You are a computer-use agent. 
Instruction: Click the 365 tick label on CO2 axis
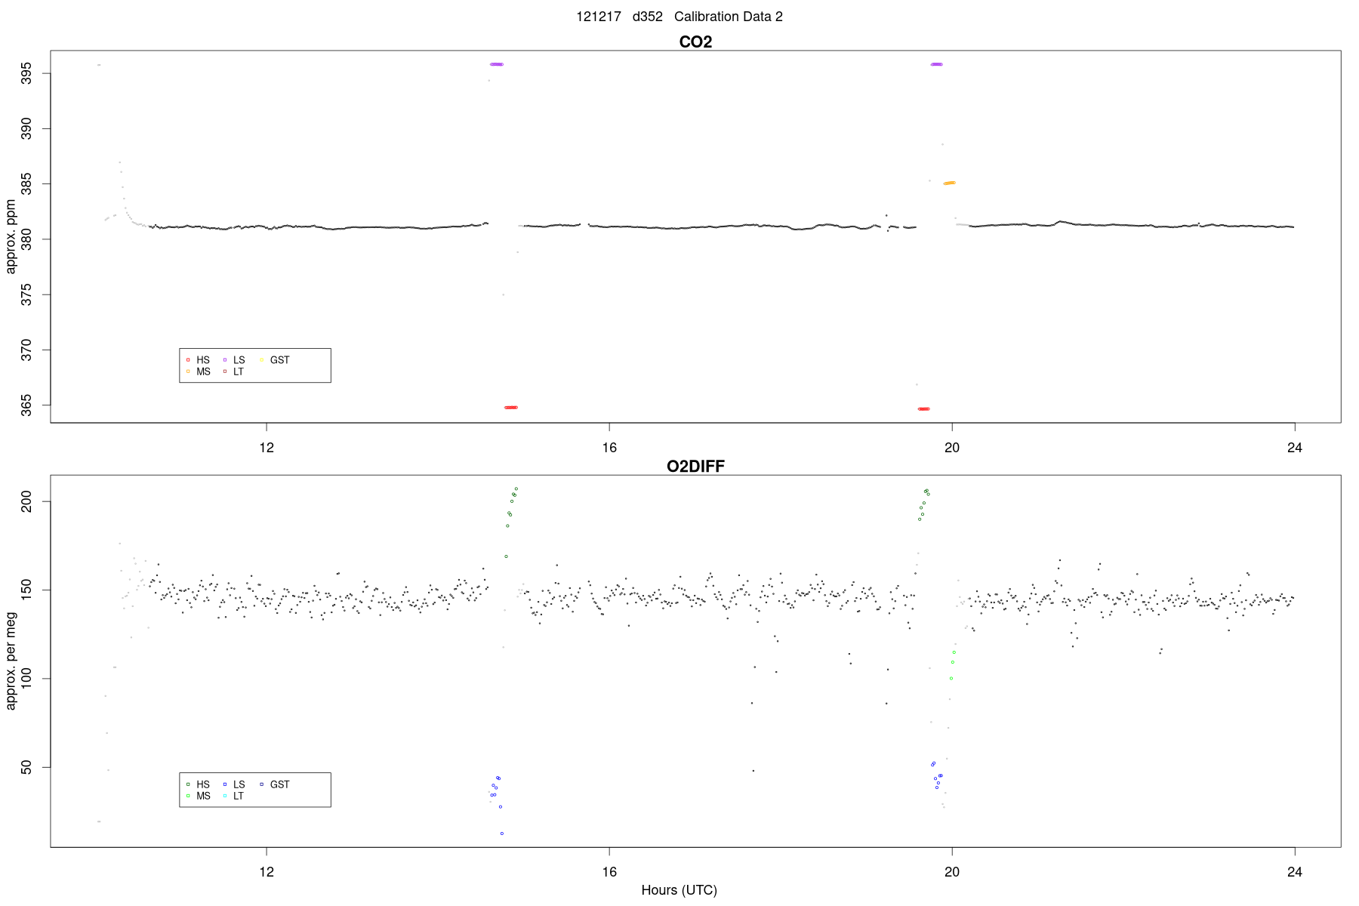[26, 405]
